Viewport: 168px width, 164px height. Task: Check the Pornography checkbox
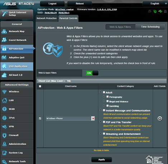click(107, 97)
